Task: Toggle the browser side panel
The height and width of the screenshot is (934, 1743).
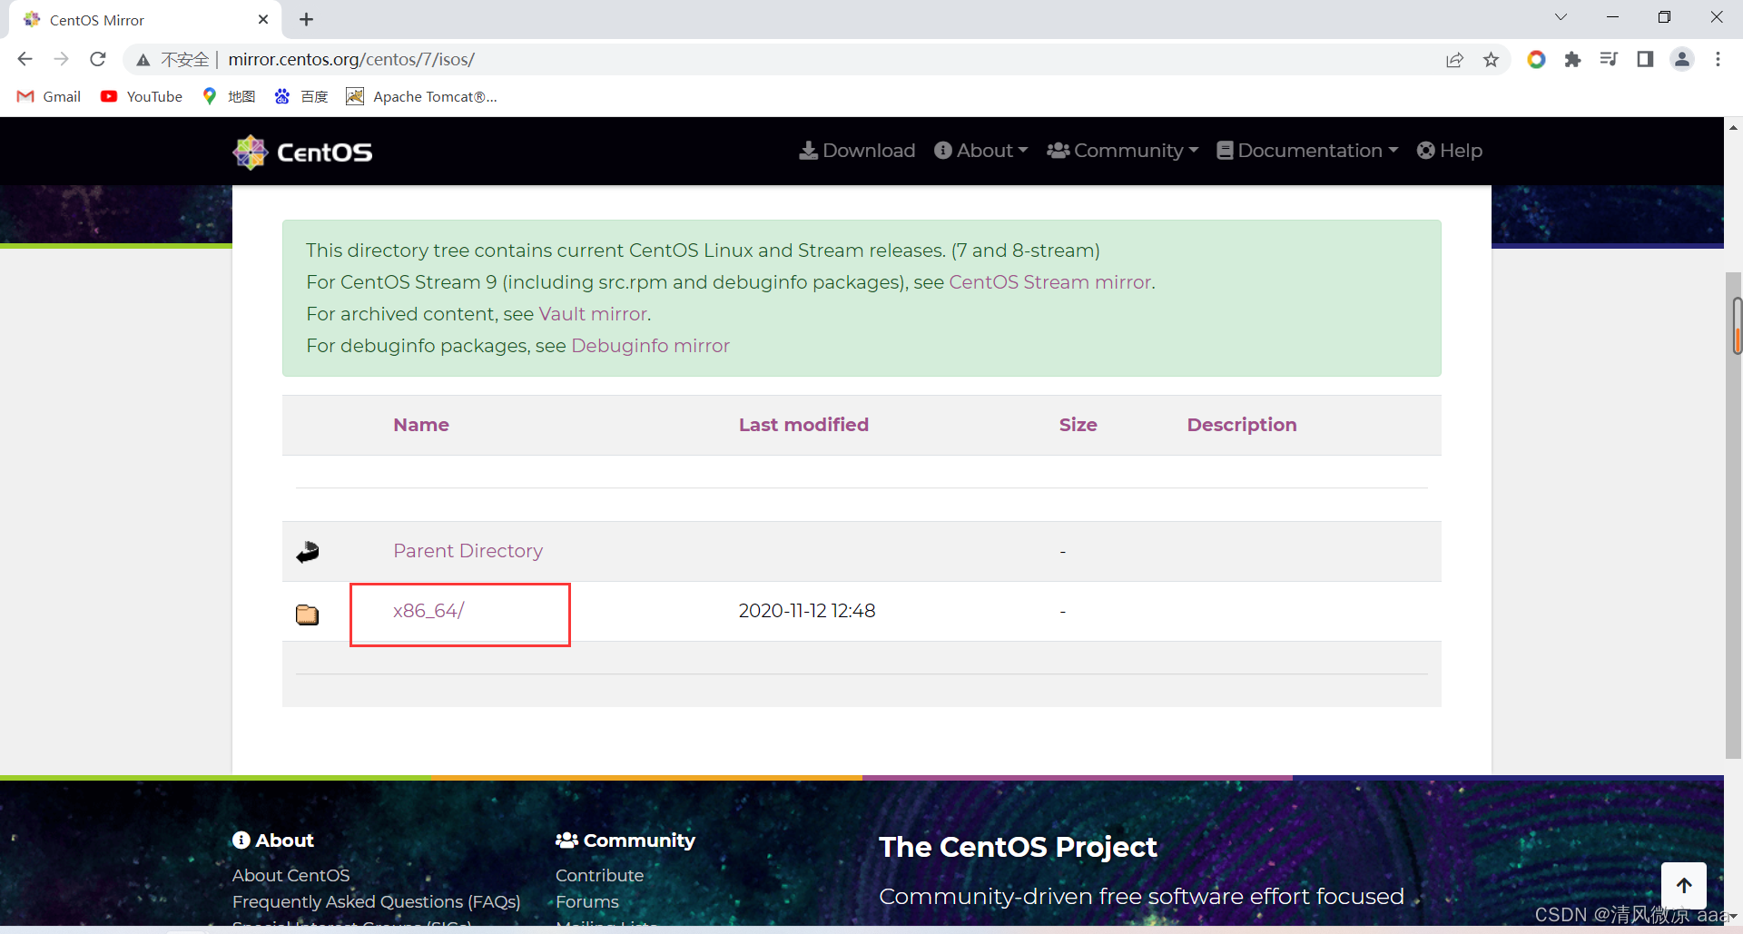Action: 1645,60
